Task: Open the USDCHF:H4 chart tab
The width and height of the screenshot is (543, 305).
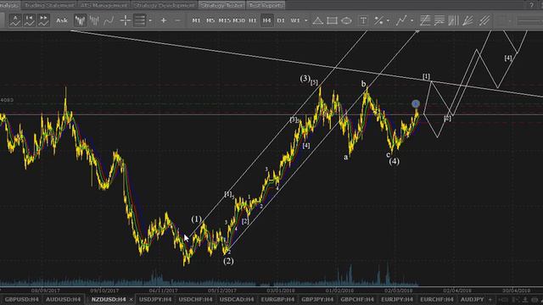Action: (x=195, y=299)
